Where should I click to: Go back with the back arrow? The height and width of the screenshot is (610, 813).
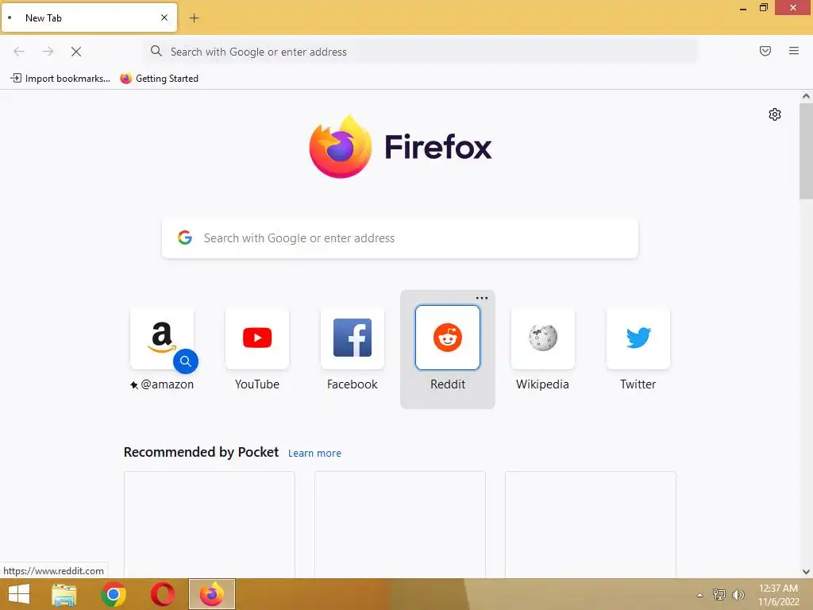tap(19, 52)
